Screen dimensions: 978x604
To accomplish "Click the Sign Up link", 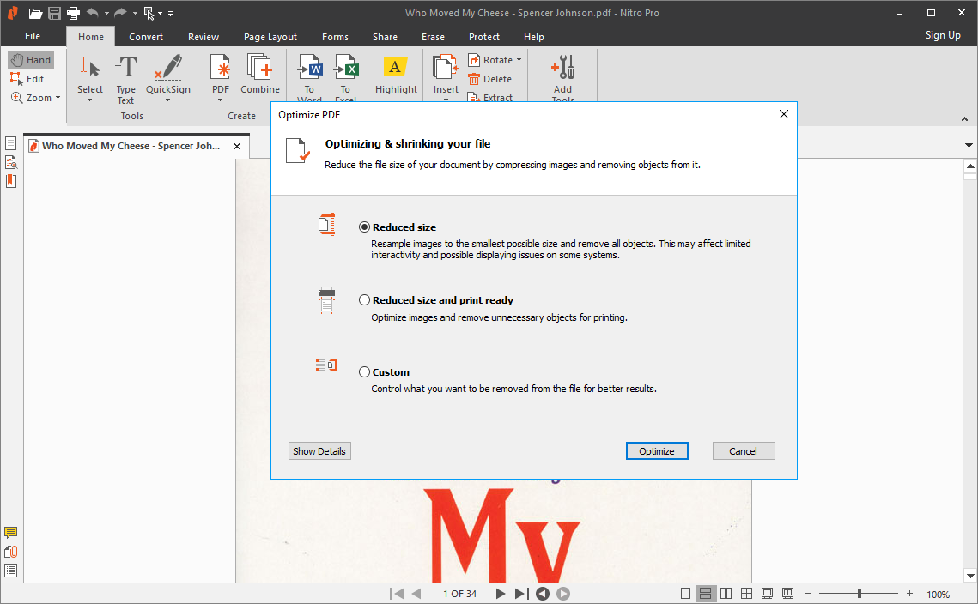I will point(943,35).
